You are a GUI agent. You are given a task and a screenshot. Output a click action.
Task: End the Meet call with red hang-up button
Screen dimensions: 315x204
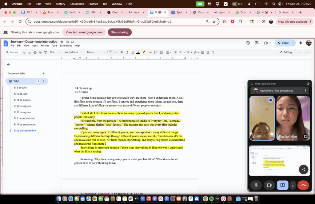303,185
